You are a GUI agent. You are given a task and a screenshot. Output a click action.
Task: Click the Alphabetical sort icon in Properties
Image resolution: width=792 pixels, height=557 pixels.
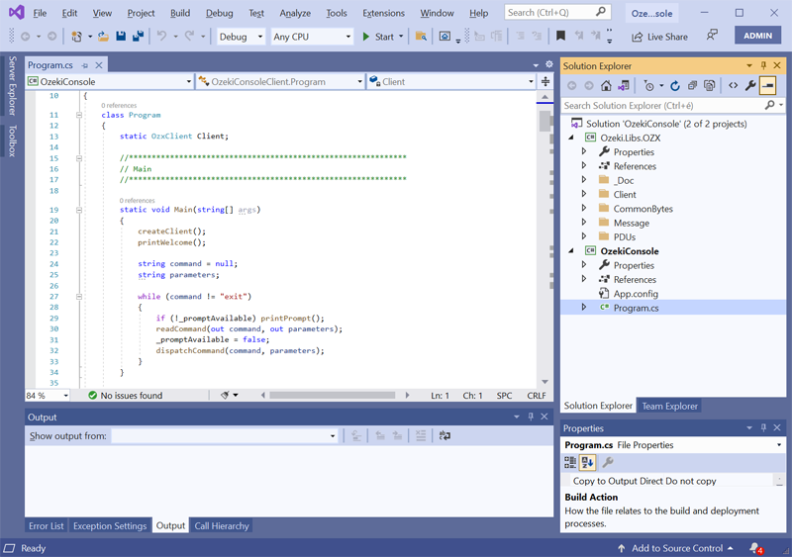[587, 462]
